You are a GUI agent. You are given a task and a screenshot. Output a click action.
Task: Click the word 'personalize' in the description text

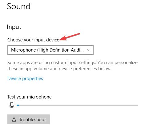[x=126, y=63]
